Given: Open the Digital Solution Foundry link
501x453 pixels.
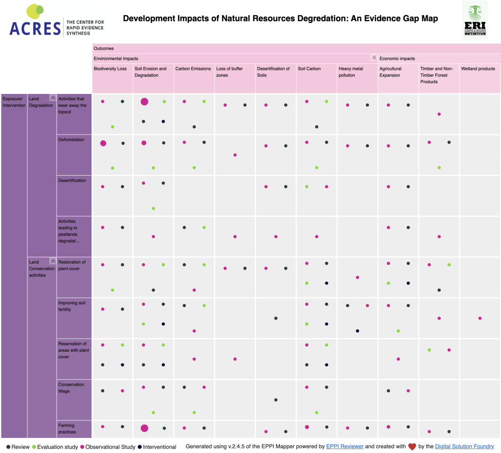Looking at the screenshot, I should point(464,446).
